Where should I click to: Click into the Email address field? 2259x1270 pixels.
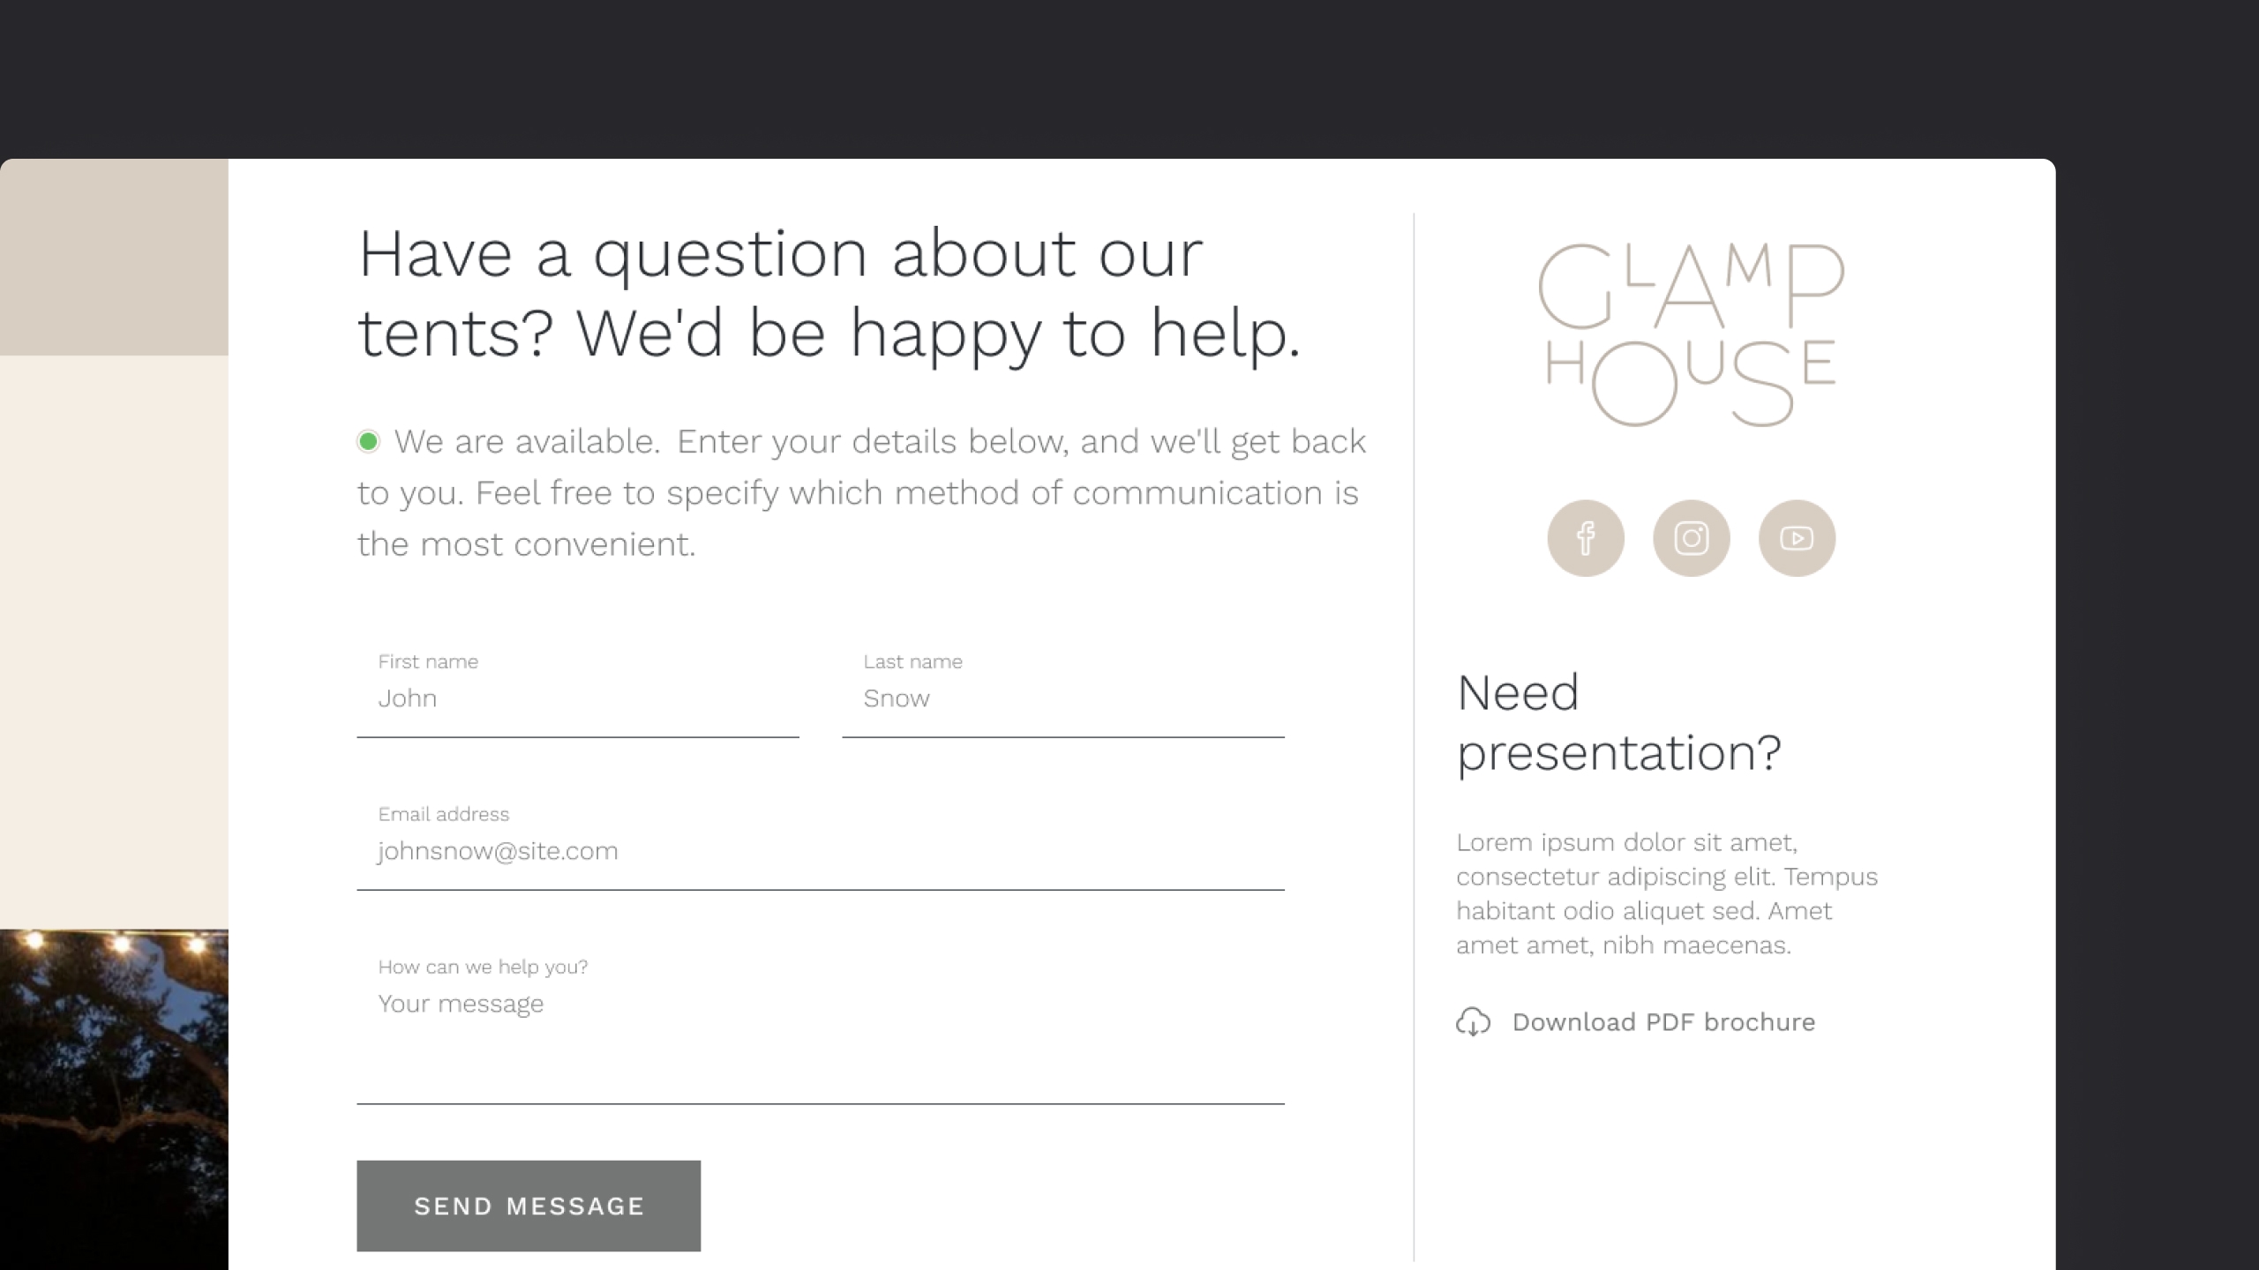(820, 851)
